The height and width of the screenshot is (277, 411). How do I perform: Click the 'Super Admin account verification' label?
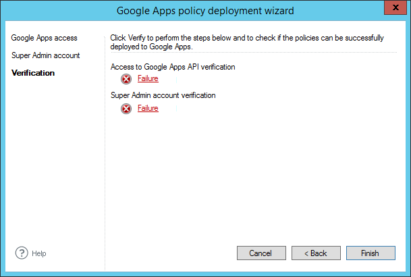[163, 95]
